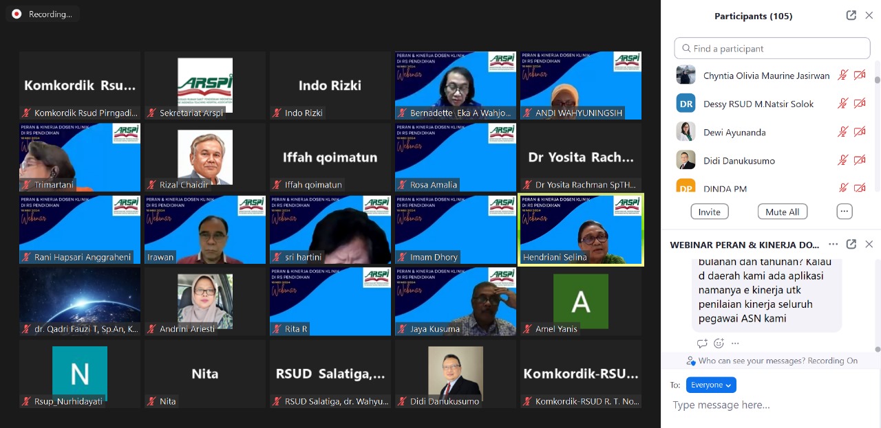Close the webinar chat panel

[x=869, y=245]
